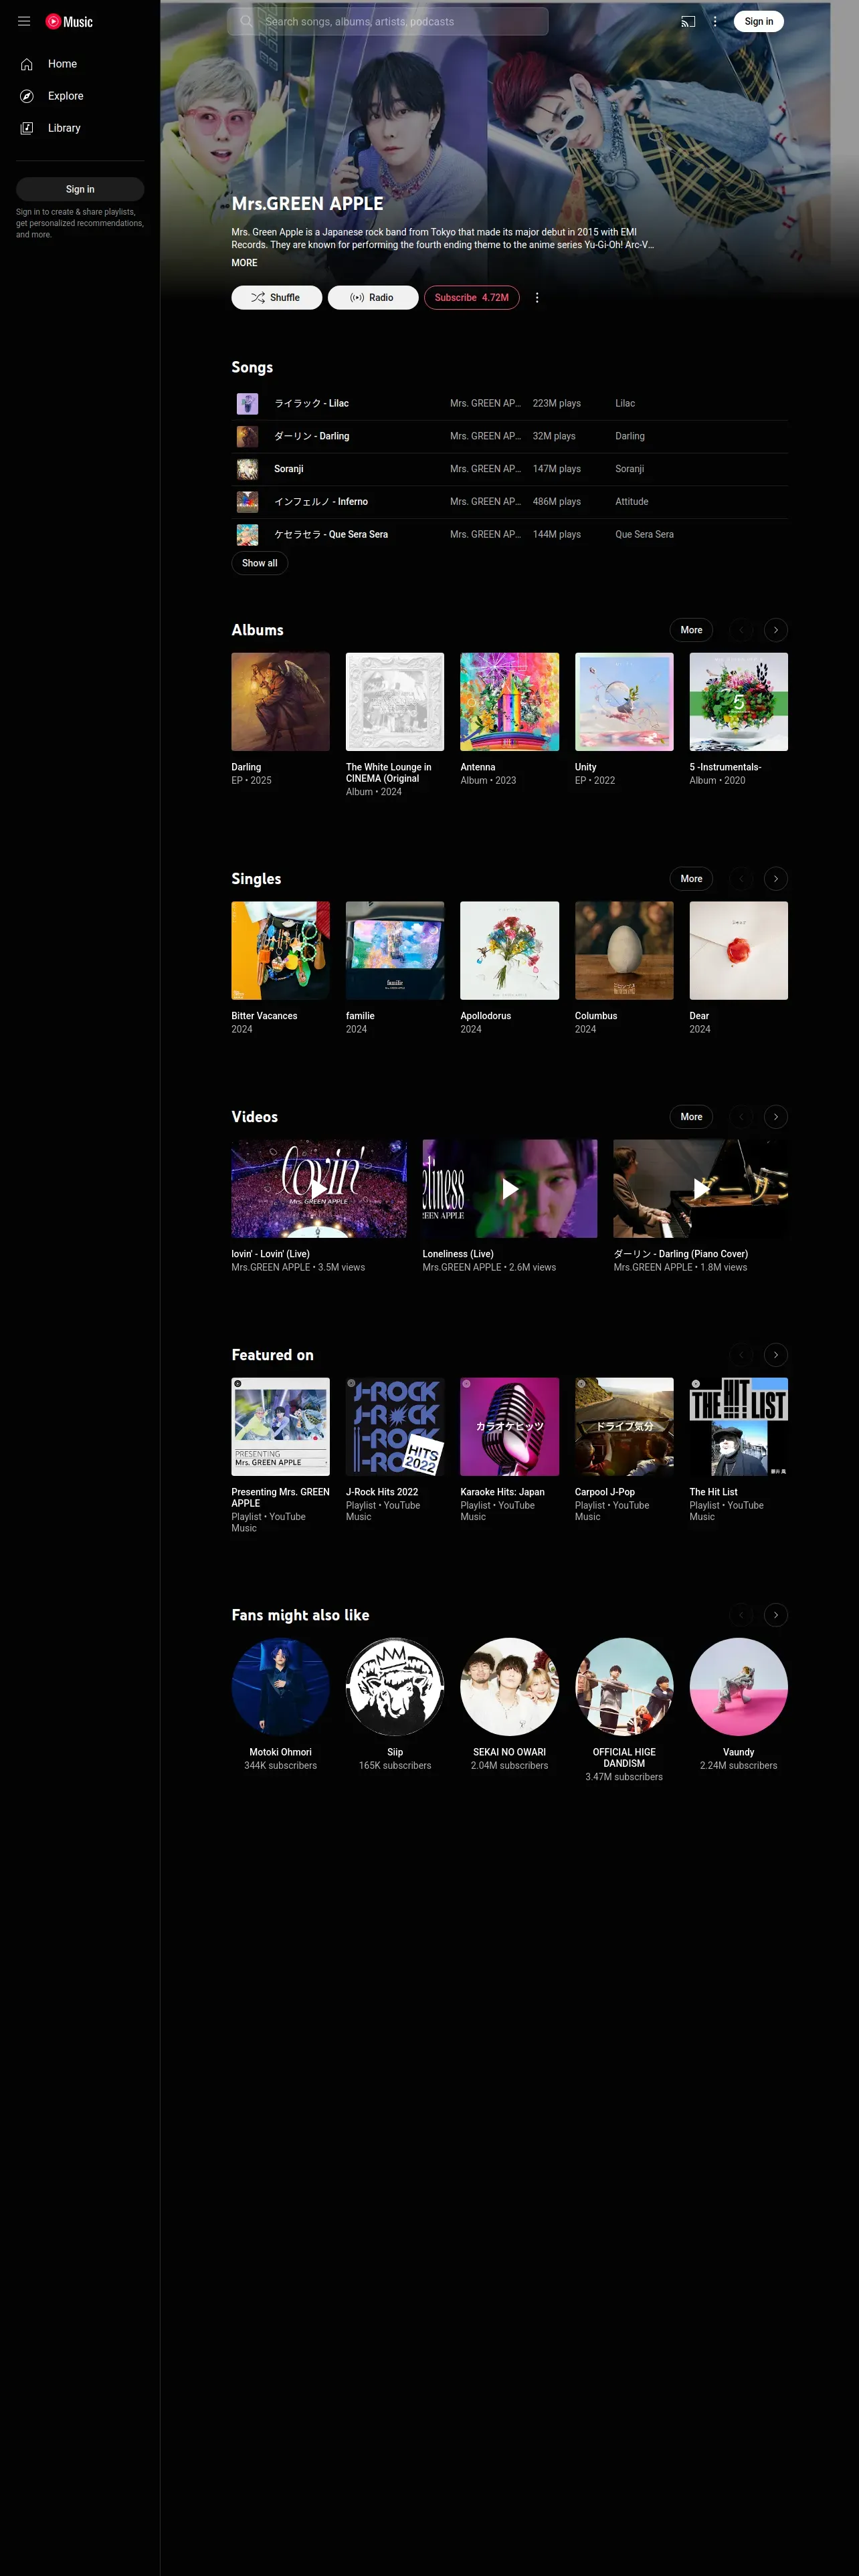Play the Loneliness (Live) video
This screenshot has width=859, height=2576.
pyautogui.click(x=510, y=1189)
